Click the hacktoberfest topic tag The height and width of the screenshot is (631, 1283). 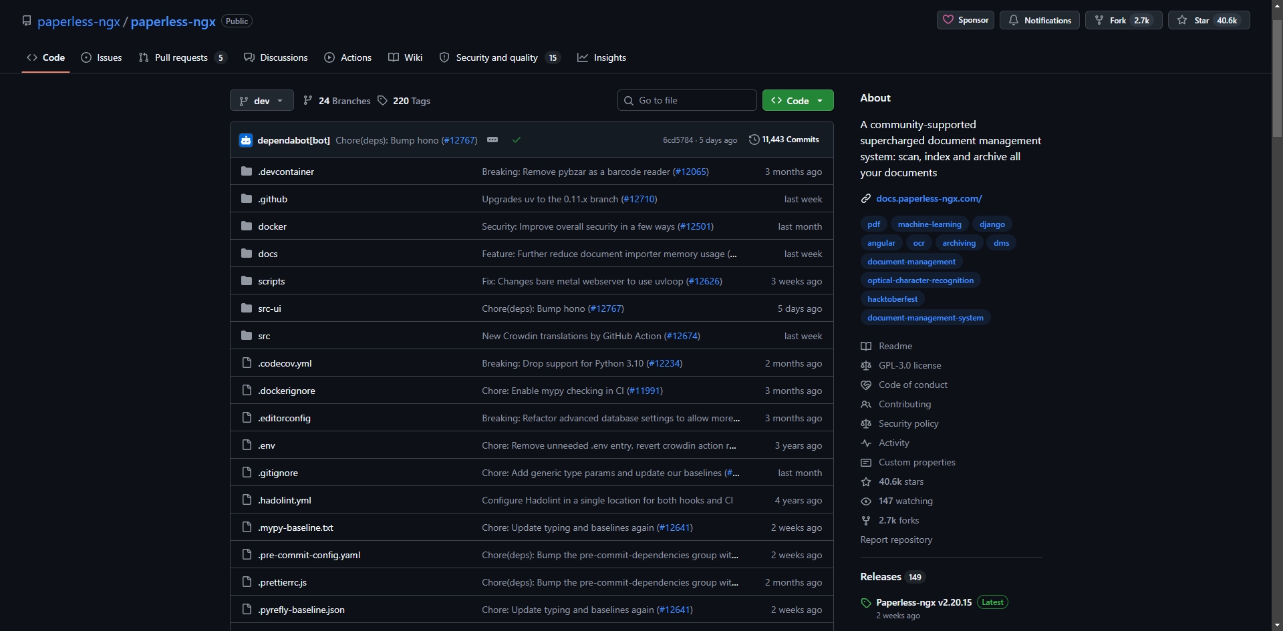892,299
